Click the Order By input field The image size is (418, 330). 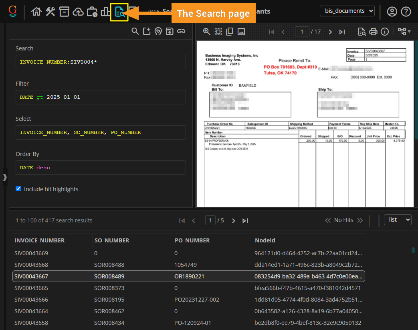pyautogui.click(x=101, y=168)
